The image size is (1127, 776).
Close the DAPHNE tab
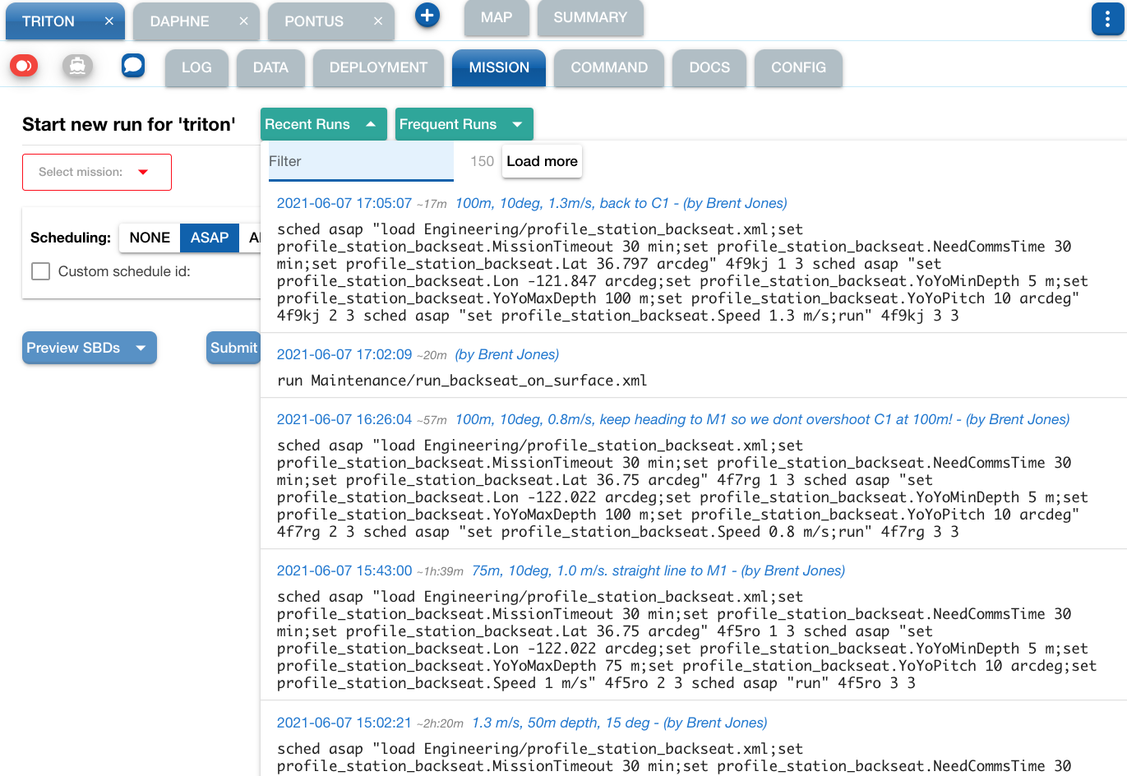coord(243,21)
